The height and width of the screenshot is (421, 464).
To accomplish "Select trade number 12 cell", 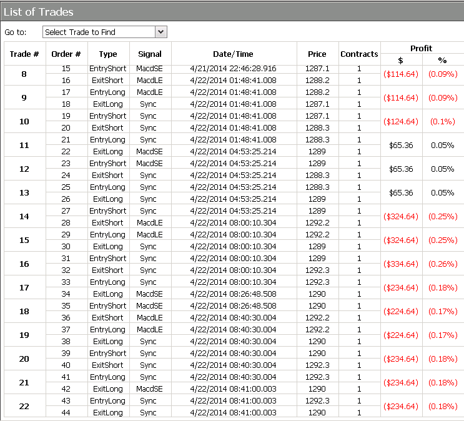I will [24, 169].
